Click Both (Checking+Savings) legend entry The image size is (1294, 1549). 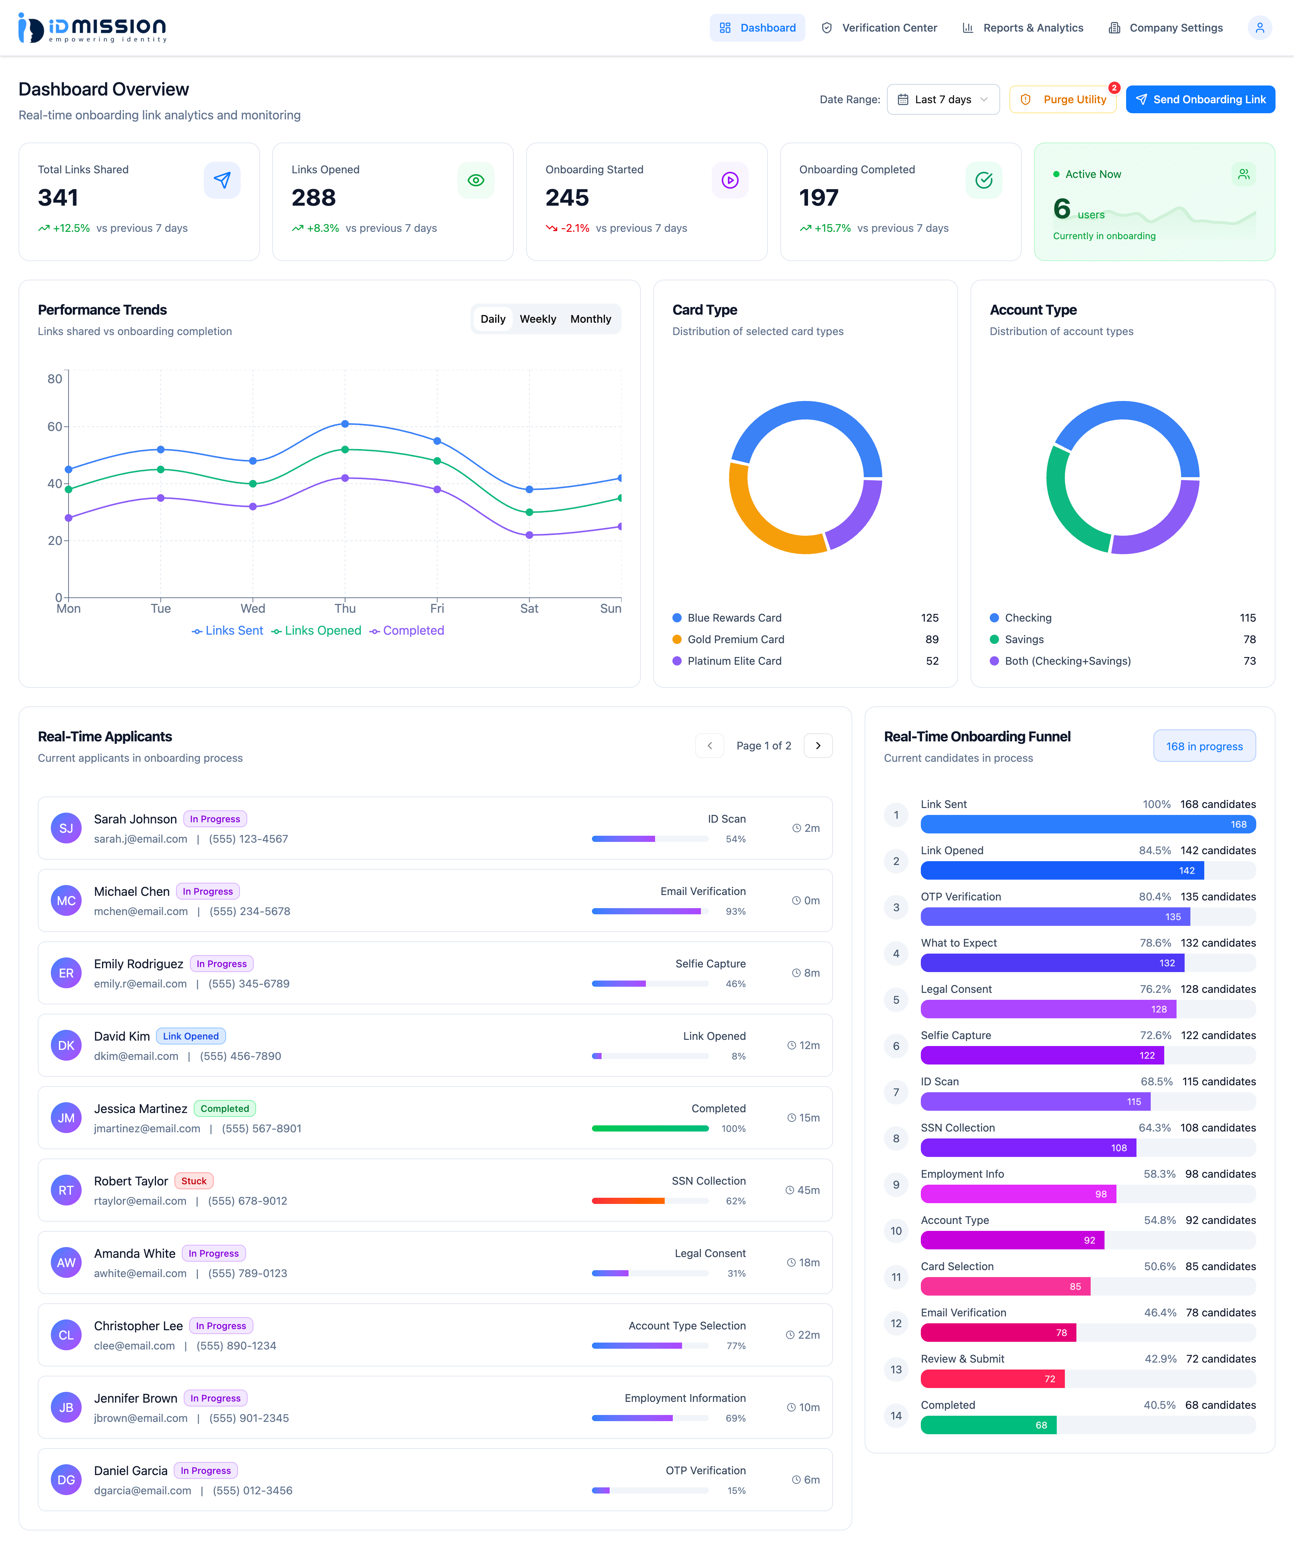[1123, 661]
